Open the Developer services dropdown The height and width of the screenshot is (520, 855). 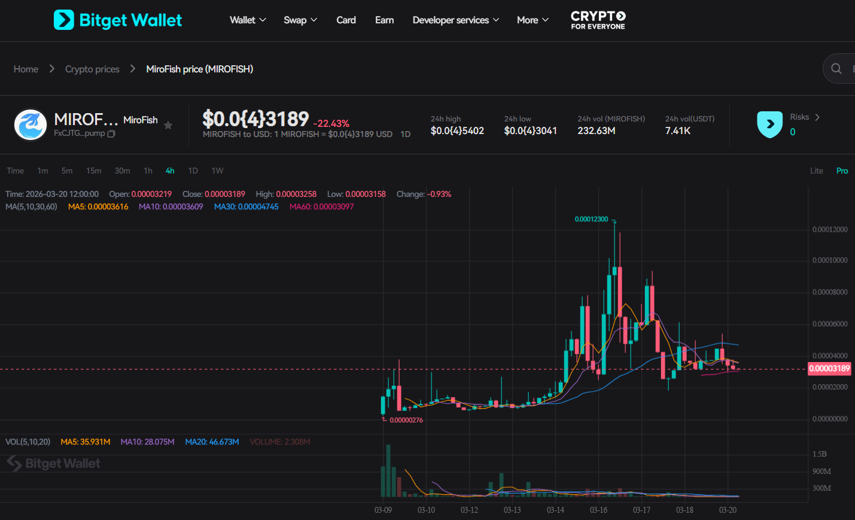click(456, 20)
